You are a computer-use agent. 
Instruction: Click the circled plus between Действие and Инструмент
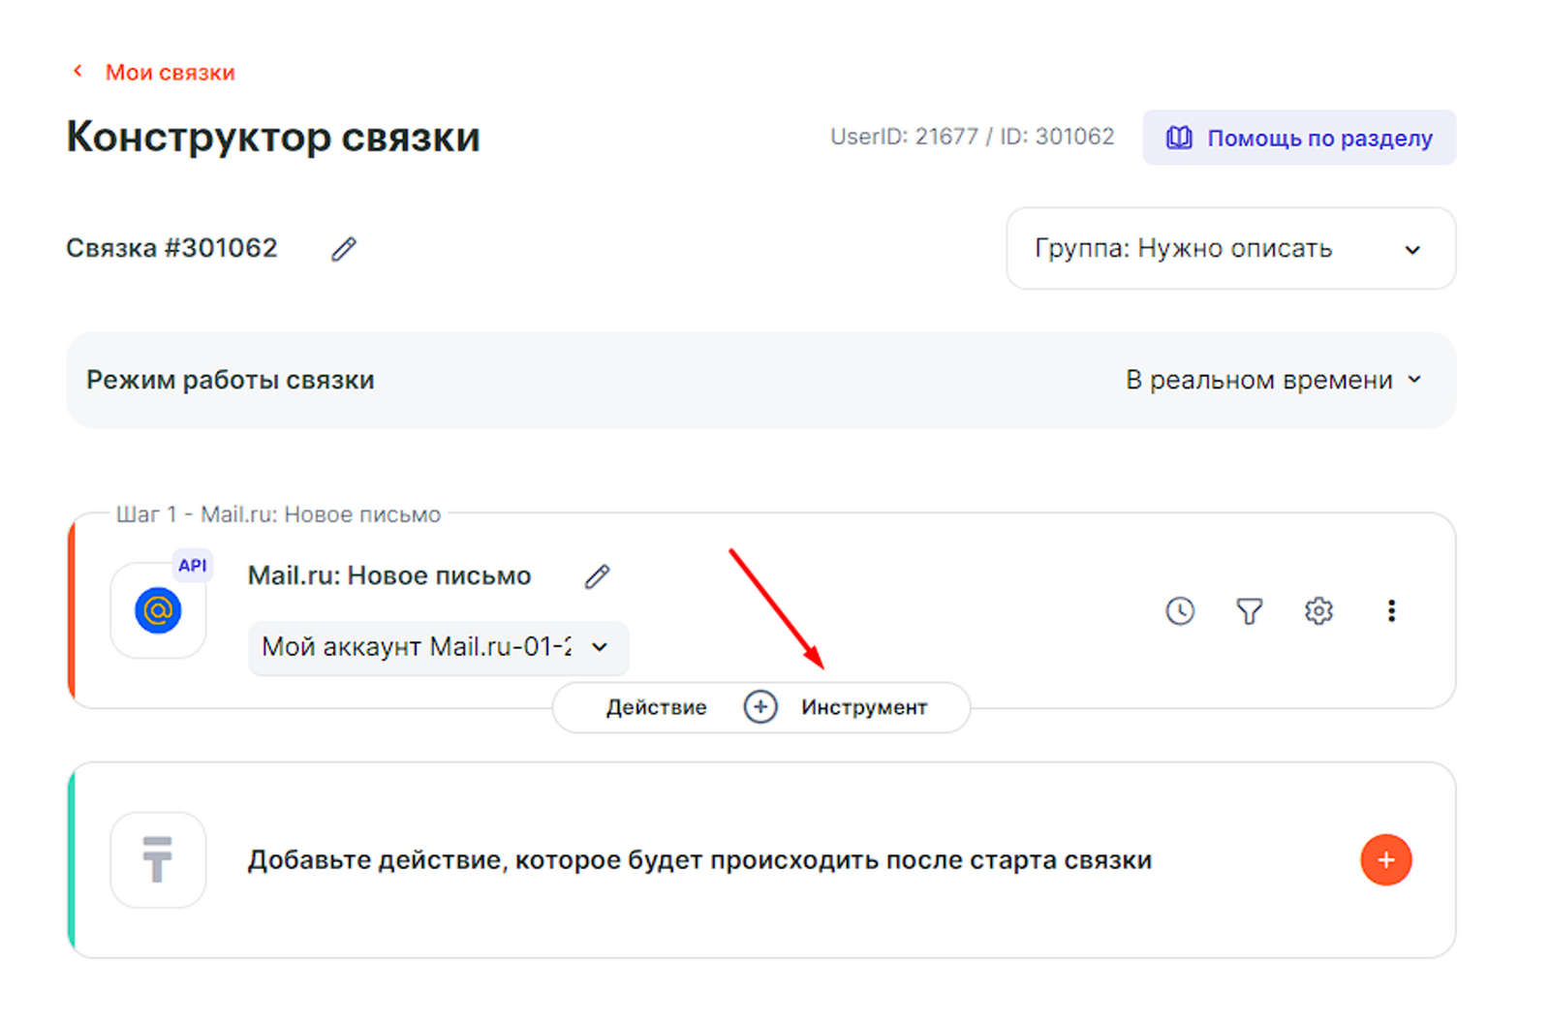coord(760,708)
